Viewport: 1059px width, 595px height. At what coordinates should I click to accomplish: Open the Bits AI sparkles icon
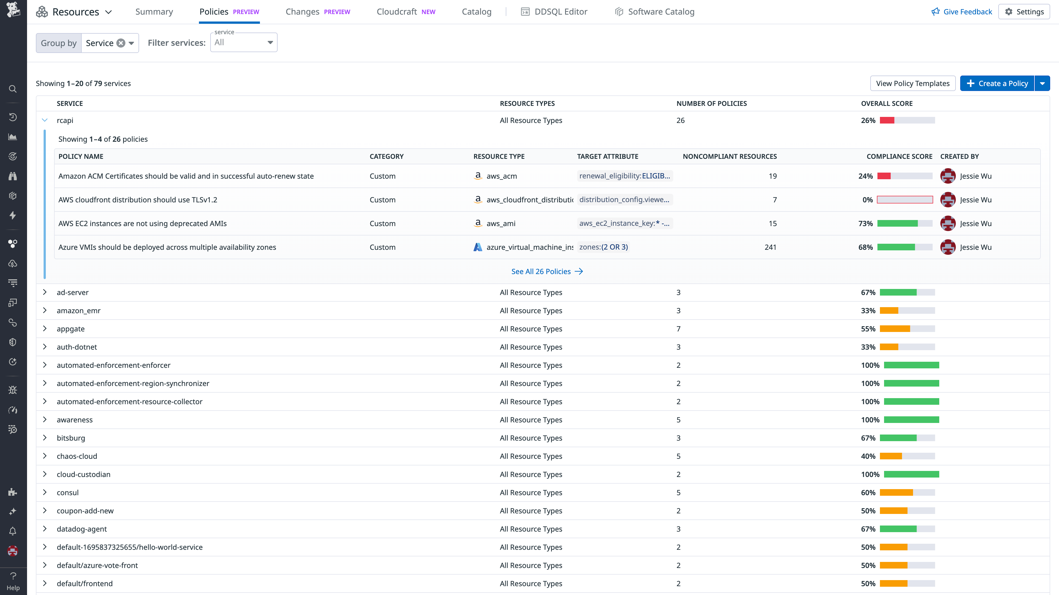[13, 511]
